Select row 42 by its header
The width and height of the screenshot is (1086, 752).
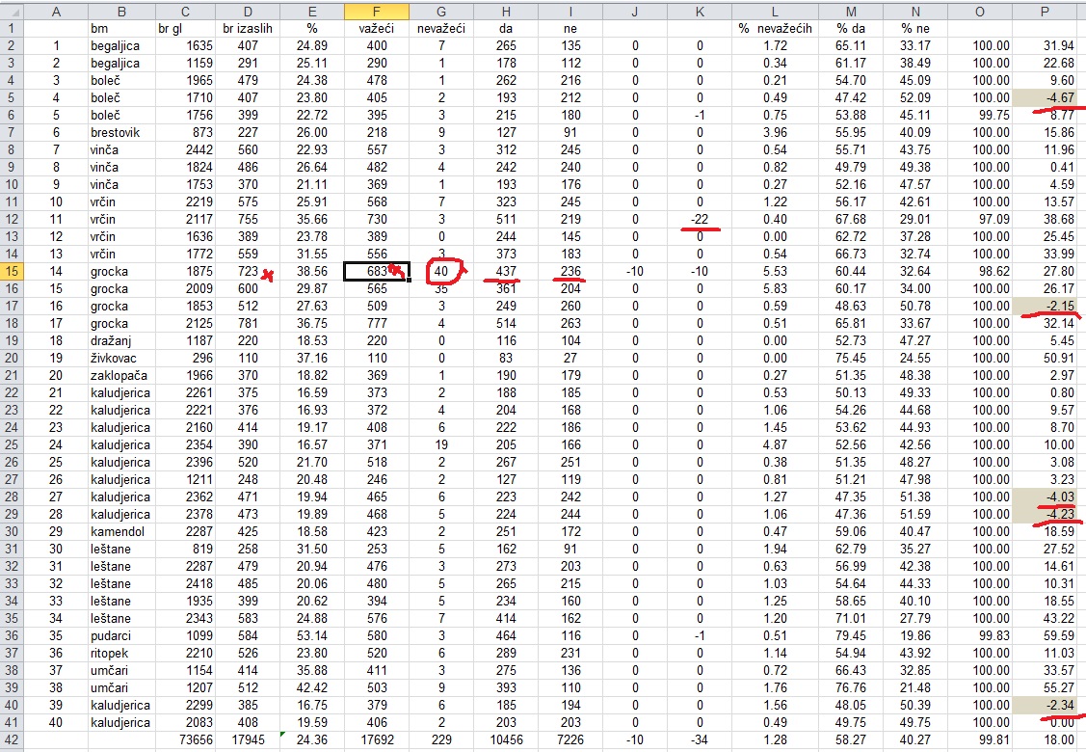(x=11, y=739)
